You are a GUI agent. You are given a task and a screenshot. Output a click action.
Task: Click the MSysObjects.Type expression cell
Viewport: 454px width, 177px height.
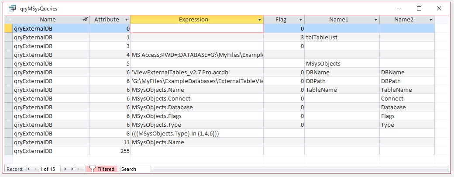tap(197, 125)
